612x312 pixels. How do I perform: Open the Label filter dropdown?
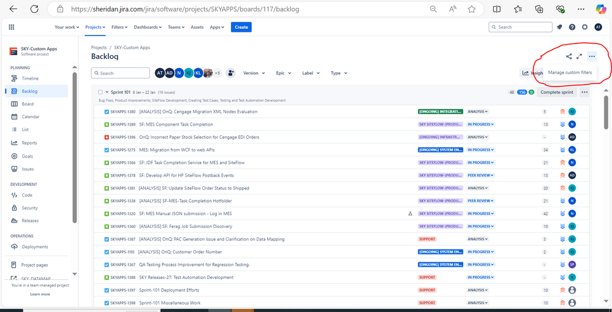pyautogui.click(x=311, y=73)
